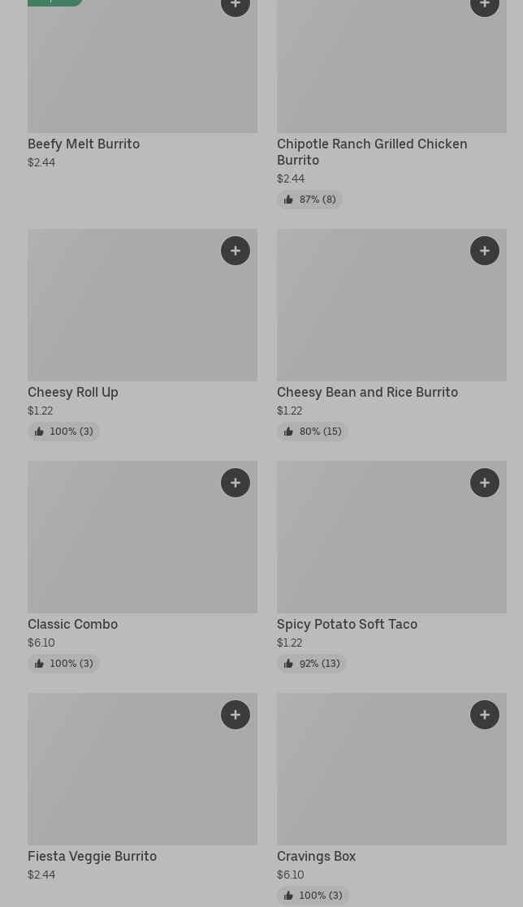Open Chipotle Ranch Grilled Chicken Burrito title

(x=371, y=152)
